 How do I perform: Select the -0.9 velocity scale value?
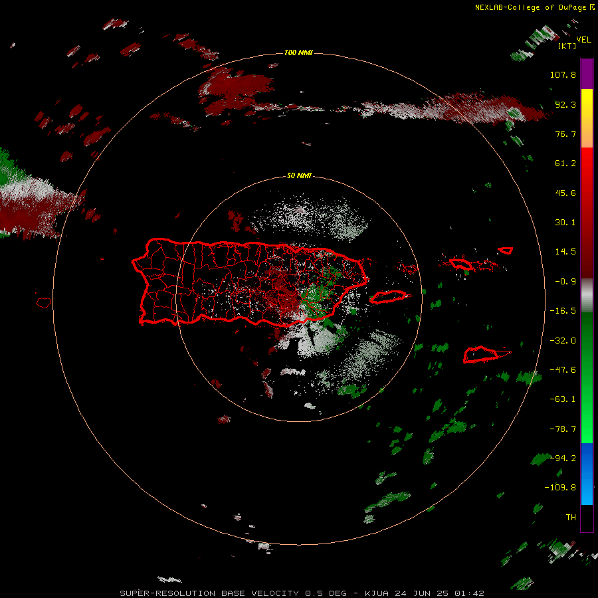[x=565, y=282]
